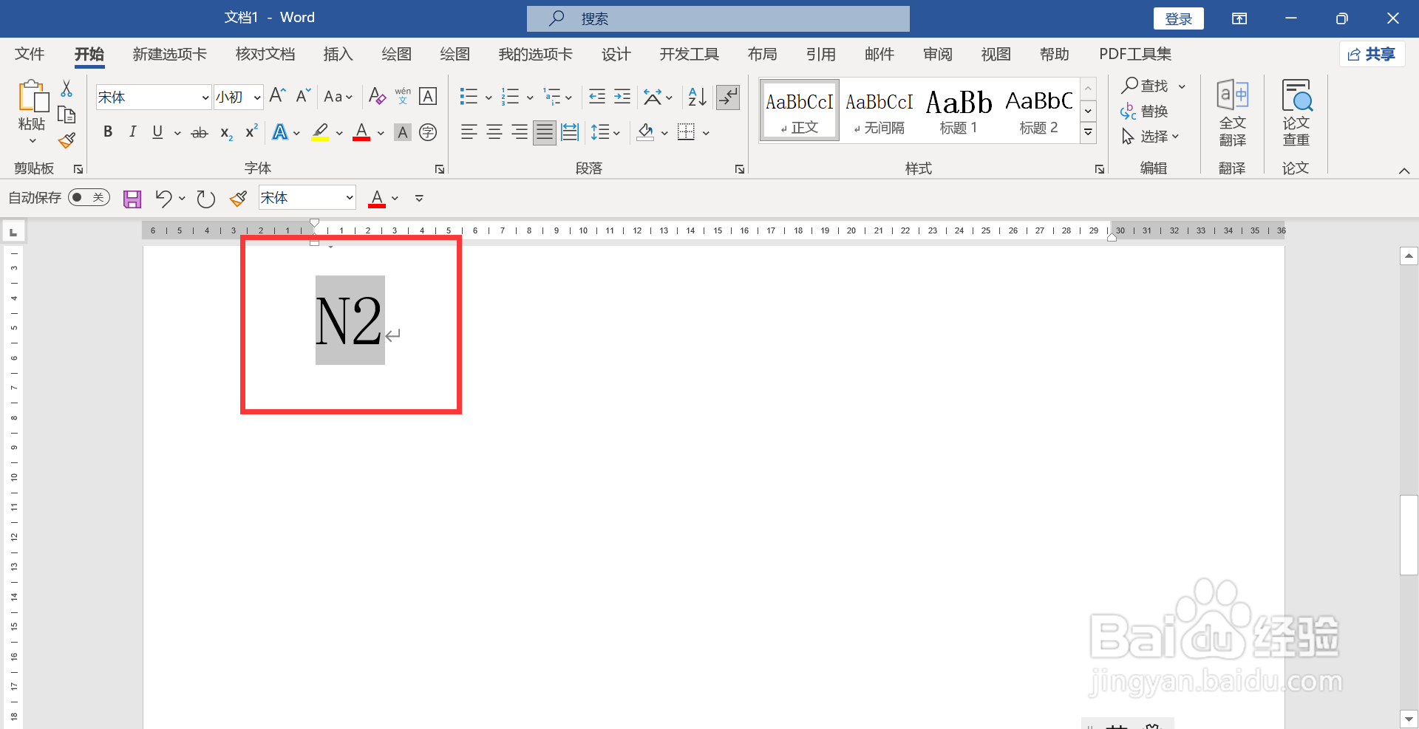Toggle bold formatting
The image size is (1419, 729).
point(108,132)
